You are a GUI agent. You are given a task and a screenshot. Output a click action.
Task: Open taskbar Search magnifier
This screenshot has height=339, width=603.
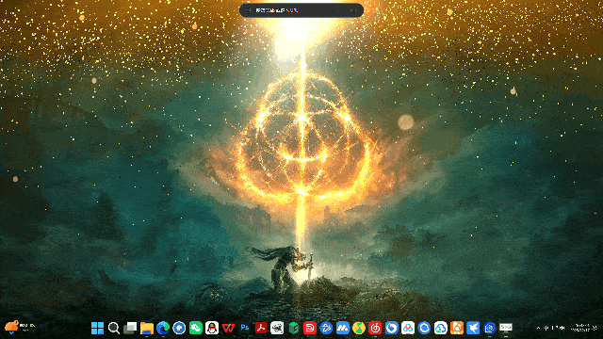click(x=114, y=328)
